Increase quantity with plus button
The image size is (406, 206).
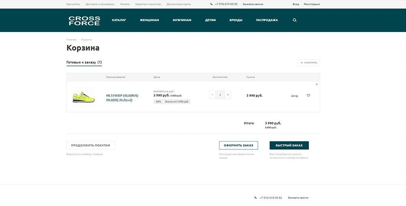coord(228,95)
